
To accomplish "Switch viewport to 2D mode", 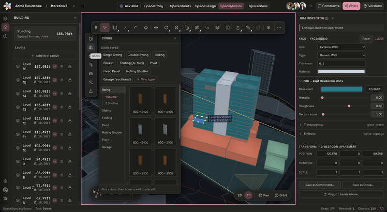I will (239, 195).
